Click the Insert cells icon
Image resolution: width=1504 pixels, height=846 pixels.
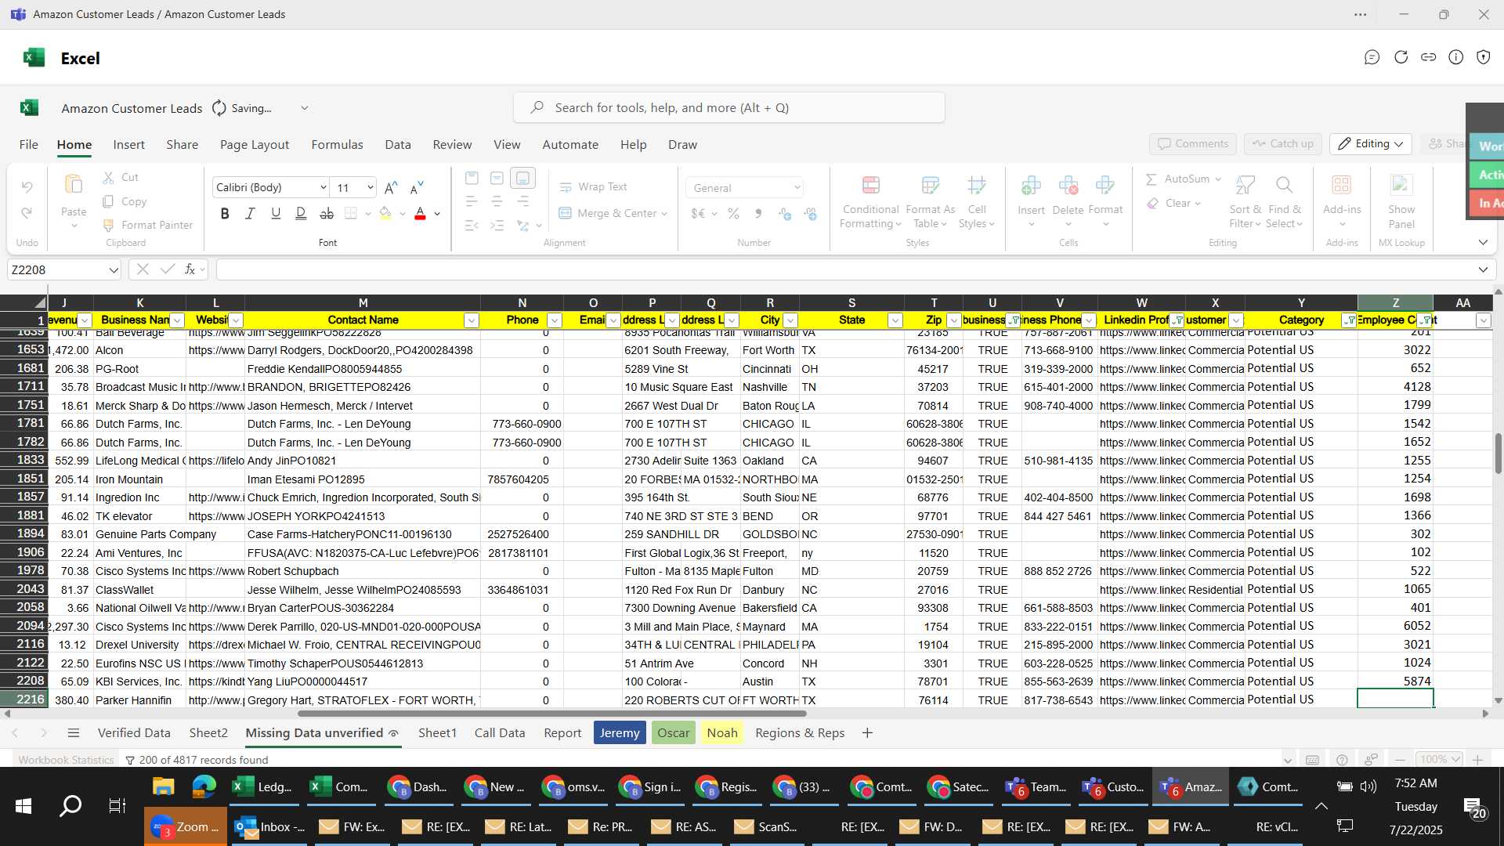(x=1031, y=186)
